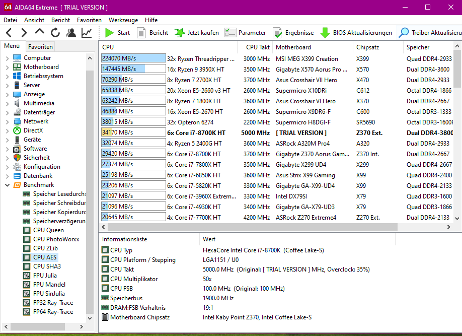Viewport: 462px width, 336px height.
Task: Expand the Computer tree node
Action: coord(8,58)
